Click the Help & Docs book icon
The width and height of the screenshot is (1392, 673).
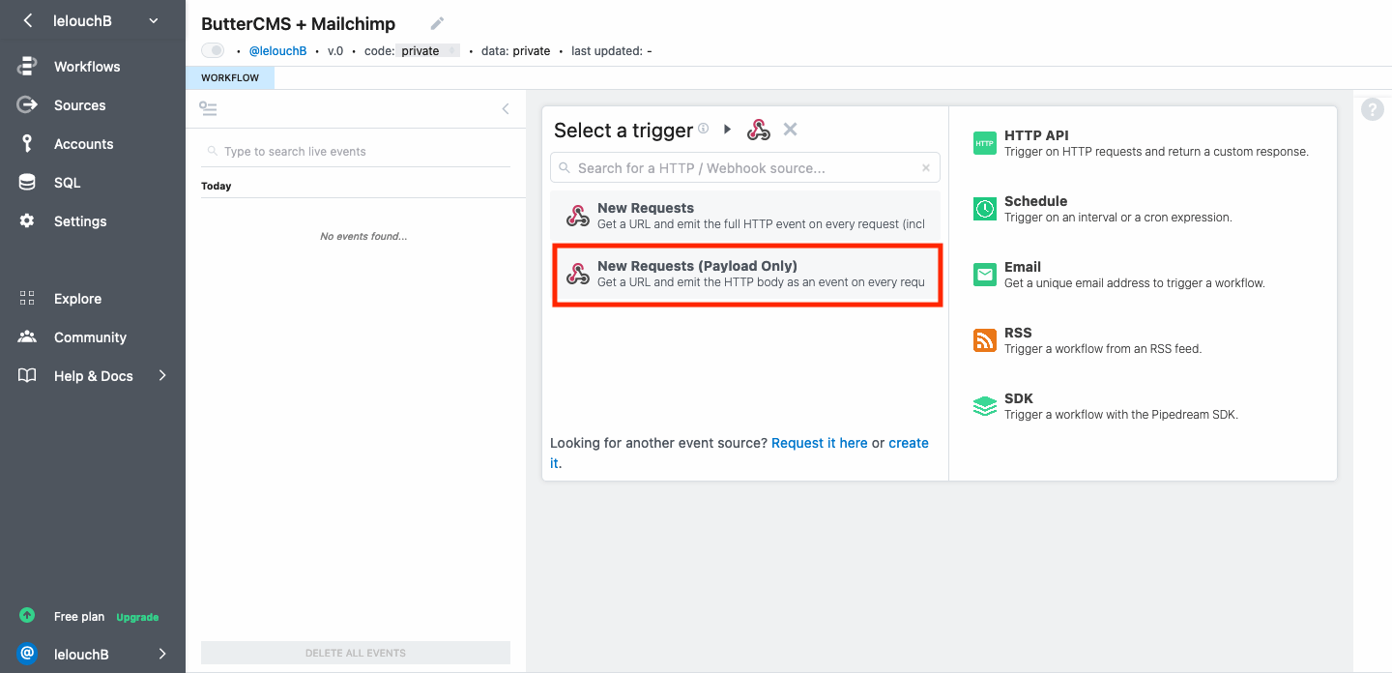(x=27, y=375)
